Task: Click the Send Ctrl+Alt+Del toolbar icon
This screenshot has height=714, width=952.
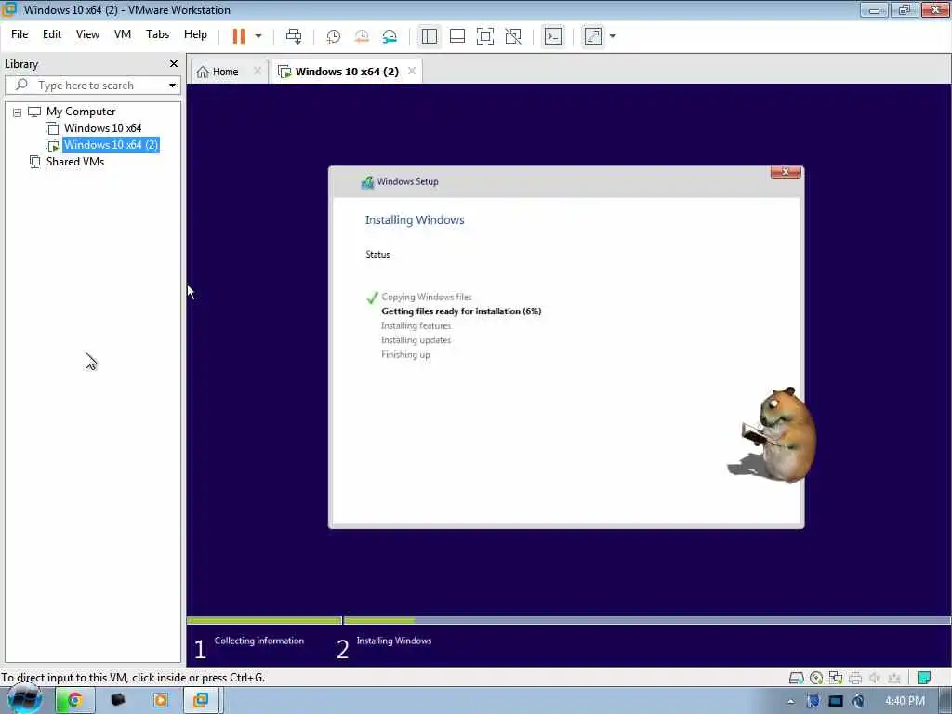Action: tap(294, 36)
